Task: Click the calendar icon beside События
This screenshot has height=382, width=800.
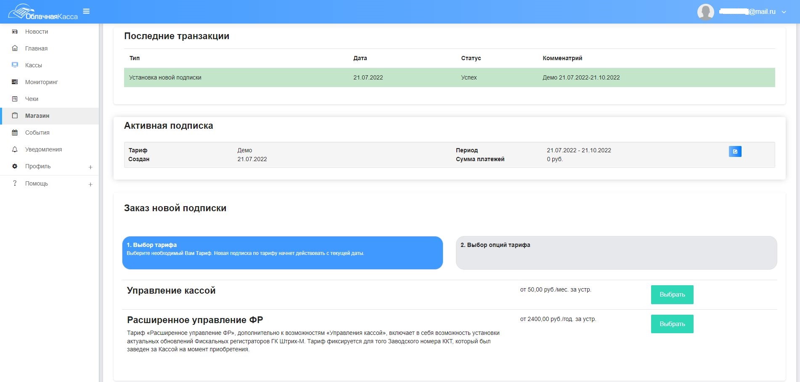Action: point(15,133)
